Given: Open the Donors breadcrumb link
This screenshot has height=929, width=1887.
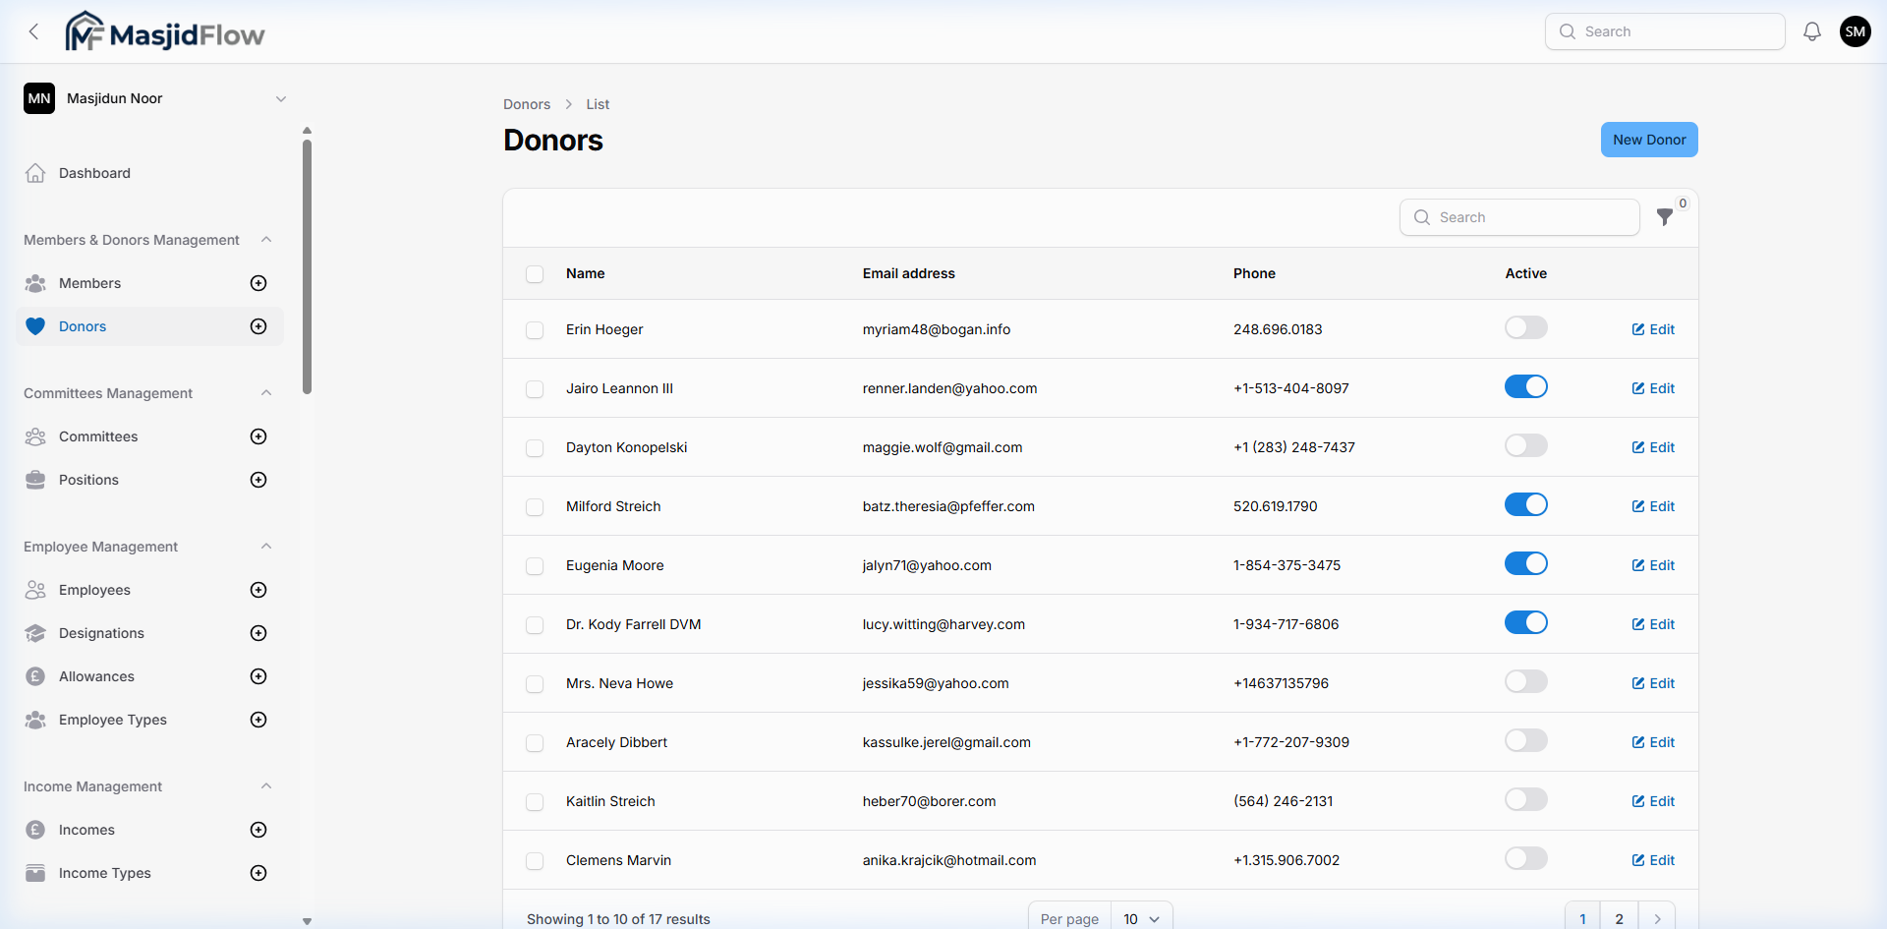Looking at the screenshot, I should 526,103.
